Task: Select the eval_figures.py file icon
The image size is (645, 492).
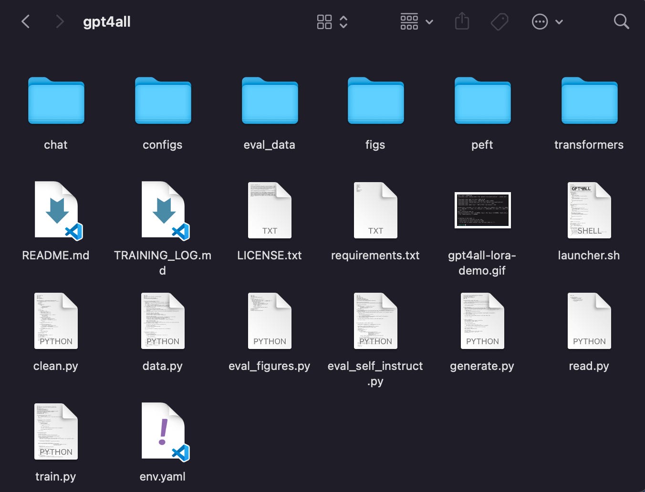Action: pos(270,321)
